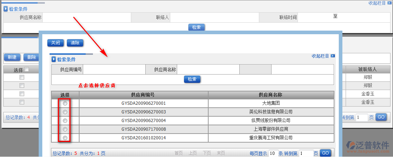The width and height of the screenshot is (393, 157).
Task: Go to 下页 in popup pagination
Action: 207,153
